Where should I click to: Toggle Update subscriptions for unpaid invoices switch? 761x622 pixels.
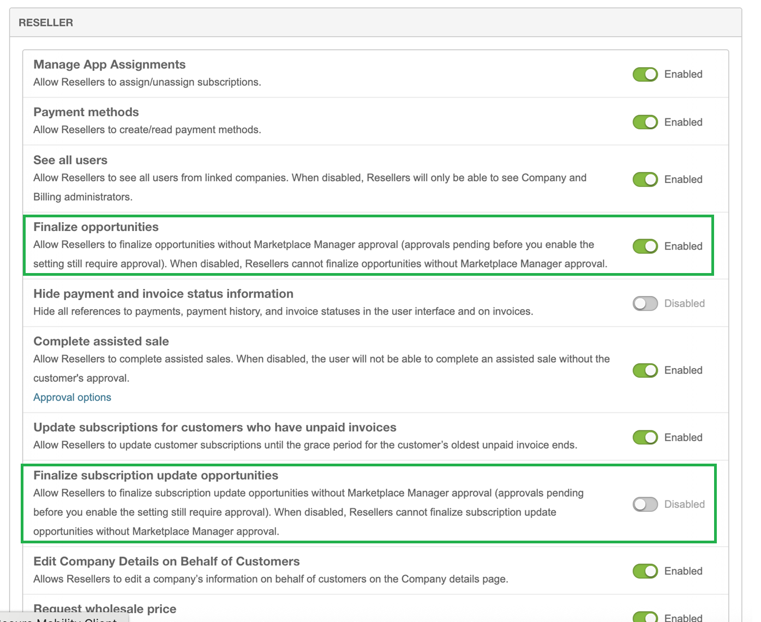coord(645,437)
